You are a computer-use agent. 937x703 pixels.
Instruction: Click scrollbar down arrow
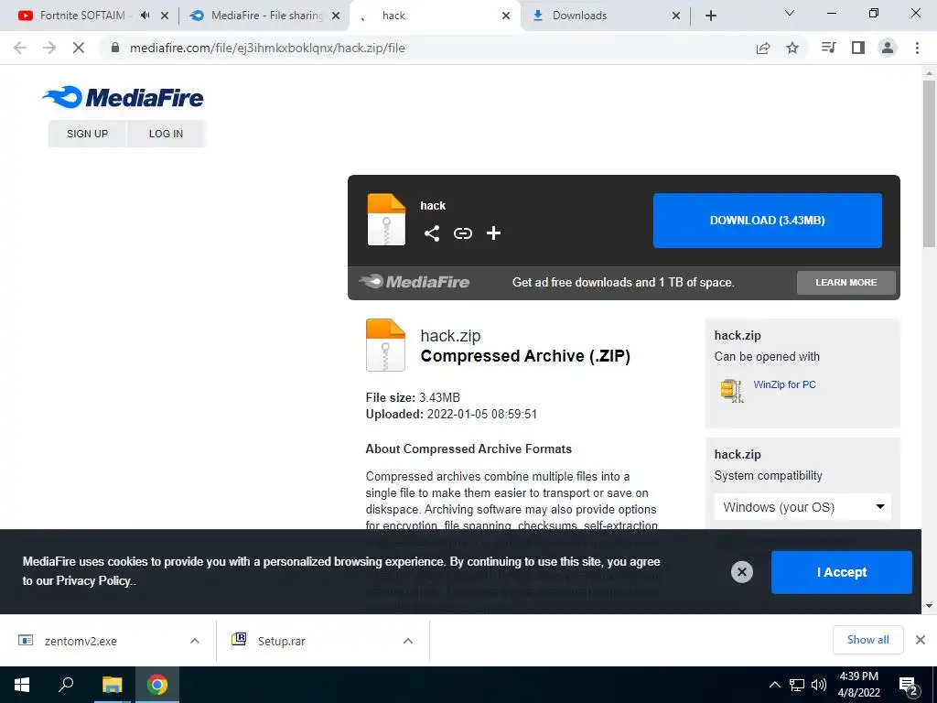pos(929,606)
